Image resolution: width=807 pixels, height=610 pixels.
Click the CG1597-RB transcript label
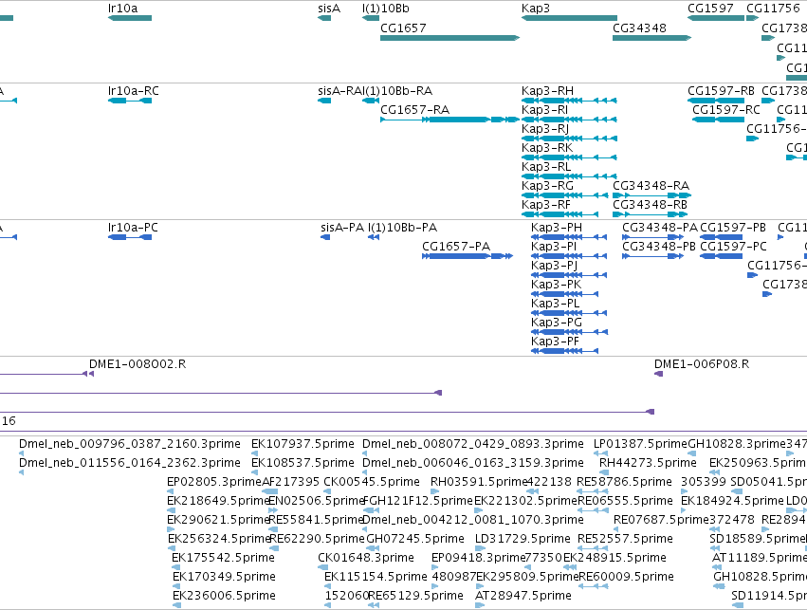(x=721, y=91)
